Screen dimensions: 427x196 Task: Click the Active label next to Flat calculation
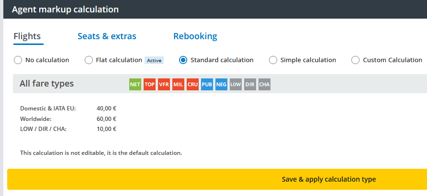coord(154,61)
